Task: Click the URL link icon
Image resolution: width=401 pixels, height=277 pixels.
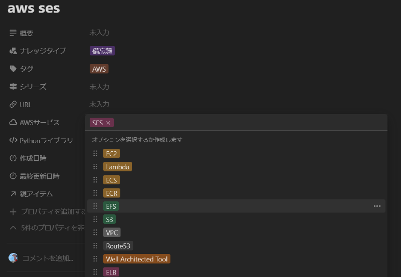Action: 13,104
